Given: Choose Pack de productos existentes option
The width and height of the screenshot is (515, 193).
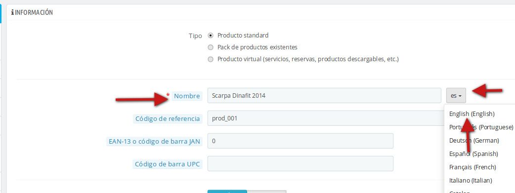Looking at the screenshot, I should click(211, 47).
